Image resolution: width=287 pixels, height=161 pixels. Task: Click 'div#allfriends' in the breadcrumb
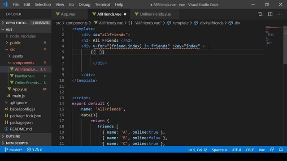click(212, 23)
